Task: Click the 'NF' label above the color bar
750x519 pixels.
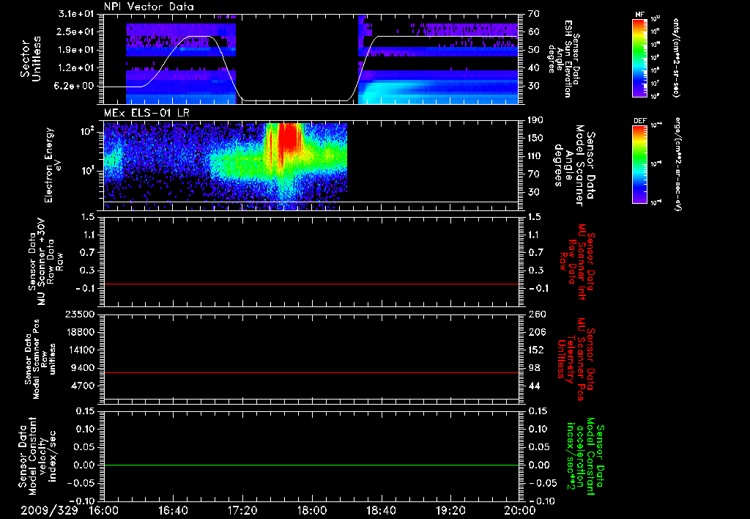Action: (x=639, y=15)
